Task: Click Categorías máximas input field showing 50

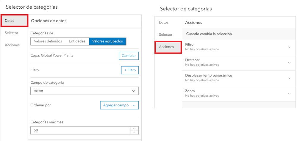Action: click(80, 130)
